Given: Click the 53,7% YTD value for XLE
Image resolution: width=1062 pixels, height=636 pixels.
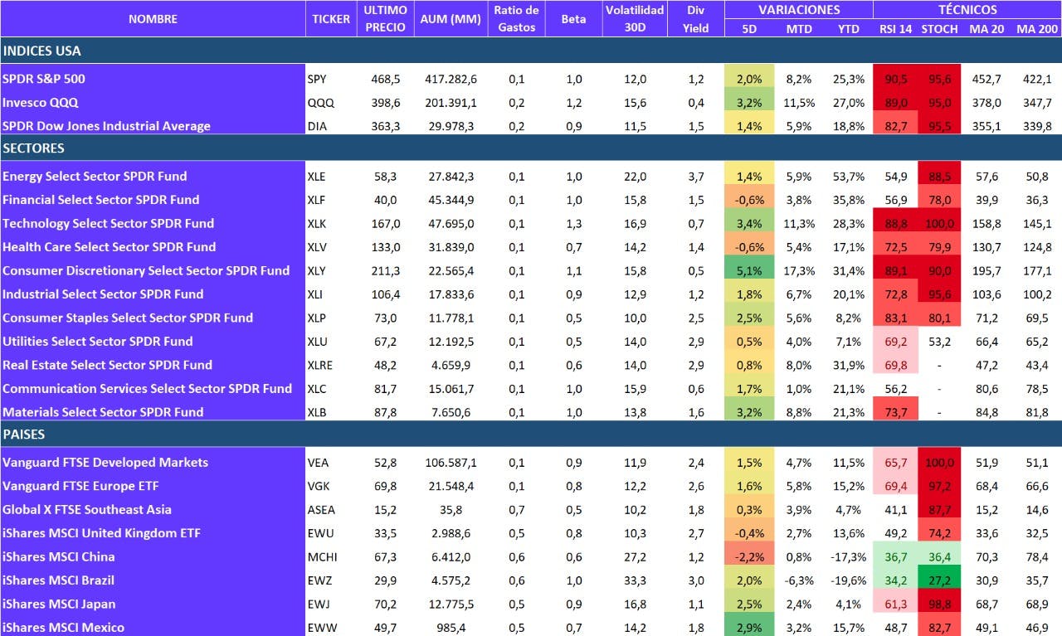Looking at the screenshot, I should click(x=849, y=176).
